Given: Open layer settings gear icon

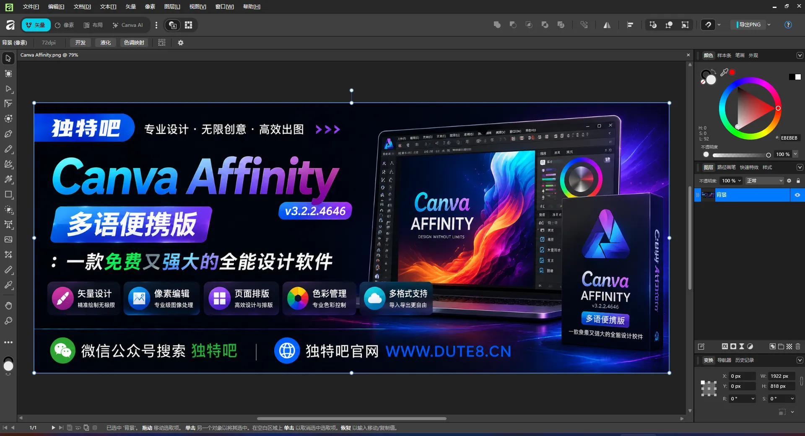Looking at the screenshot, I should point(789,181).
